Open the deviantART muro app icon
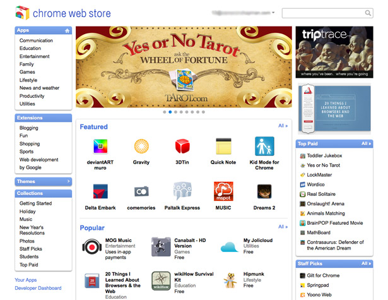The height and width of the screenshot is (300, 388). click(x=100, y=146)
